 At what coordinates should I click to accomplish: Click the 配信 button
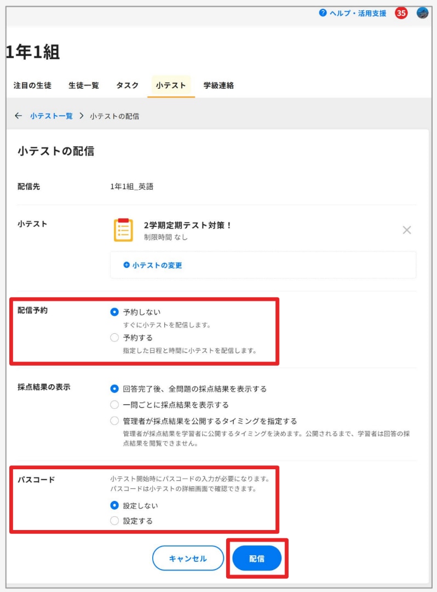point(257,559)
